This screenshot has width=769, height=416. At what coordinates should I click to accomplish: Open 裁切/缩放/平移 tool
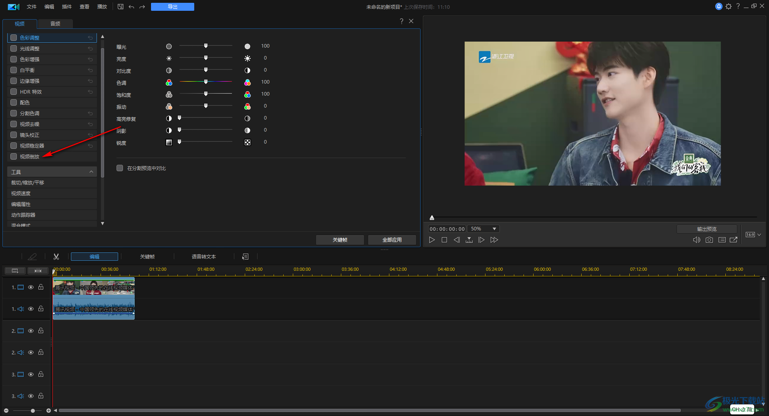coord(52,182)
